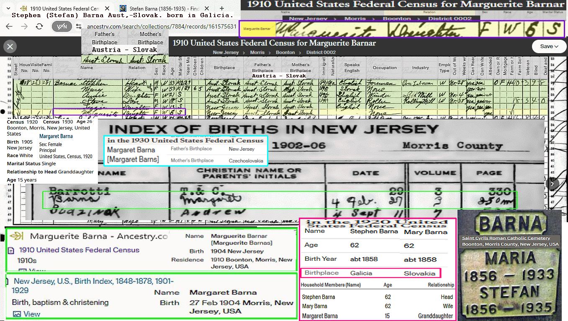
Task: Click the address bar URL field
Action: coord(161,26)
